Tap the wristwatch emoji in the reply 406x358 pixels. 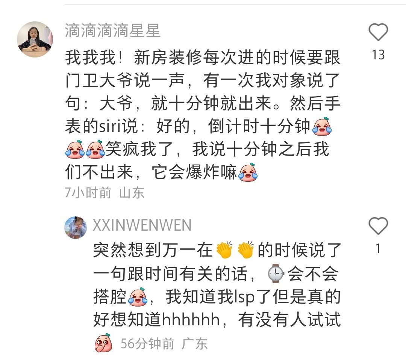[276, 273]
